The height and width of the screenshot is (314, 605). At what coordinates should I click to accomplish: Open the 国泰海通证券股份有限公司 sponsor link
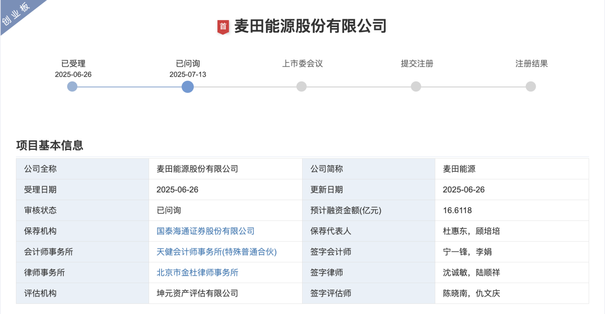pyautogui.click(x=205, y=231)
